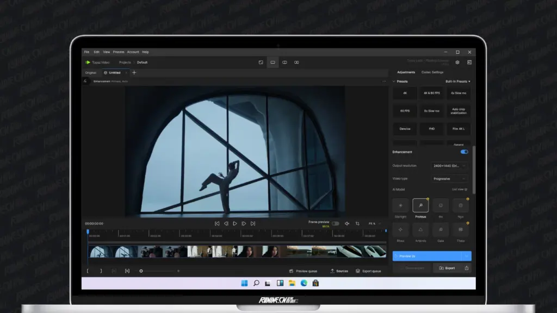This screenshot has height=313, width=557.
Task: Turn off the Enhancement switch
Action: pyautogui.click(x=464, y=152)
